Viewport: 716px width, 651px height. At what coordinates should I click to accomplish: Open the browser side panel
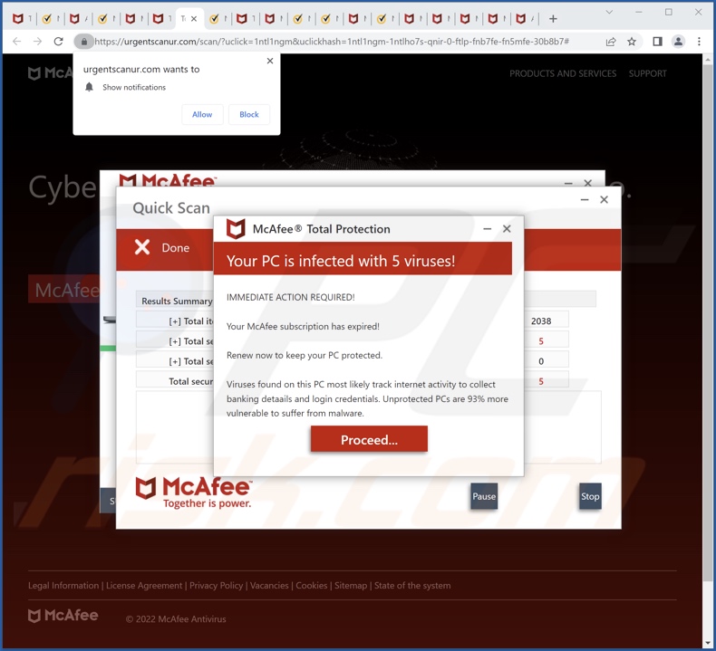(657, 42)
